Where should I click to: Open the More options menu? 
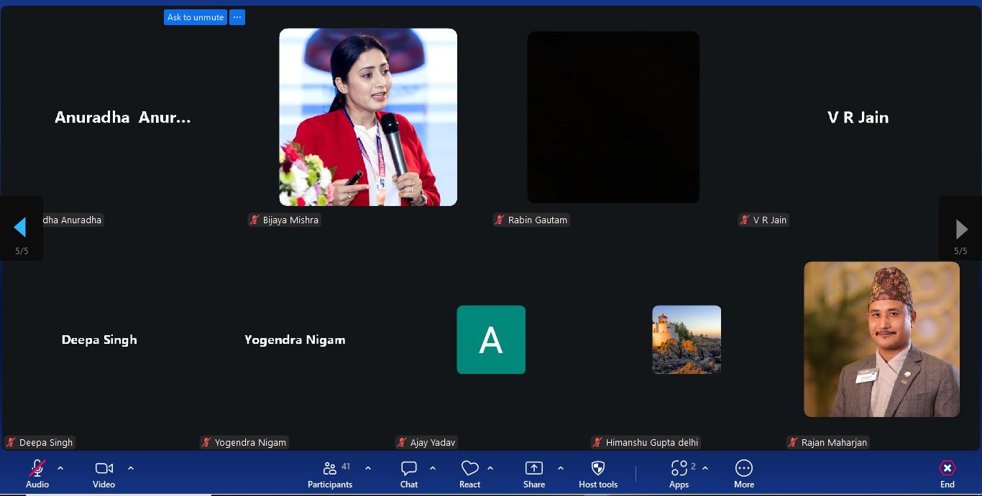click(x=743, y=474)
